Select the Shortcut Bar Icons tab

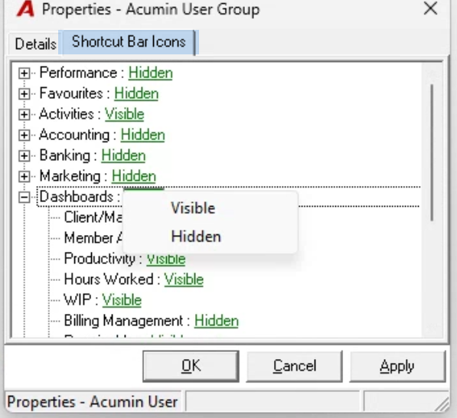click(129, 41)
